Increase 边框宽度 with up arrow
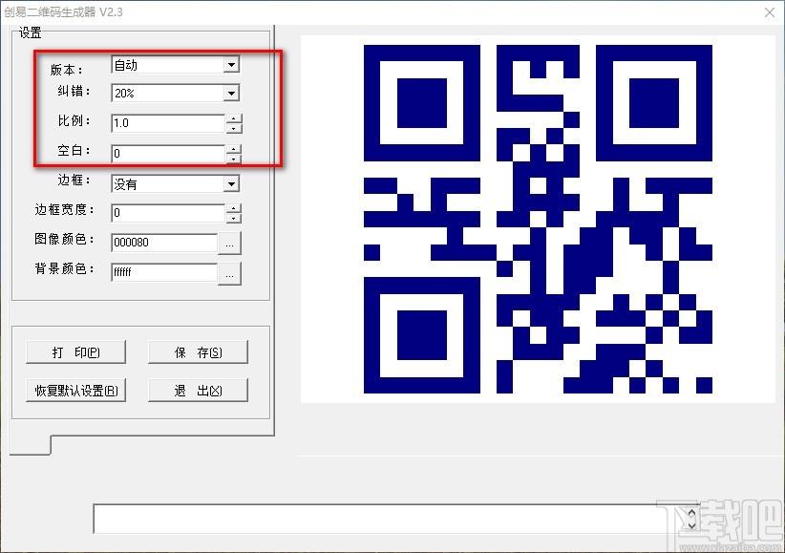785x553 pixels. [234, 208]
